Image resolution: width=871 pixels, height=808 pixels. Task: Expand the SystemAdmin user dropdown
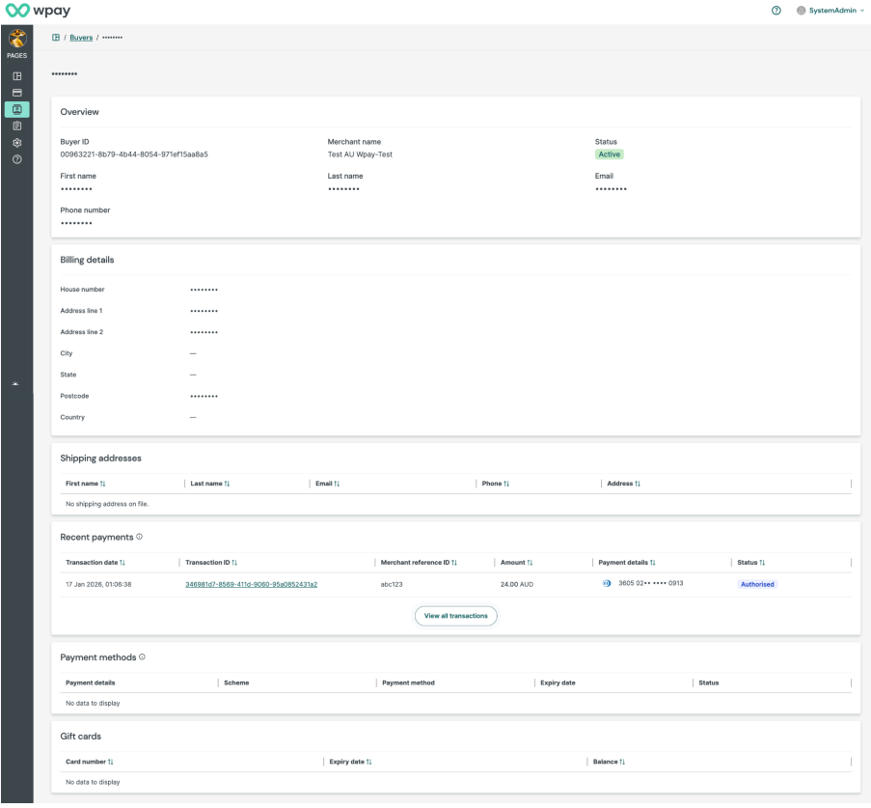point(830,11)
